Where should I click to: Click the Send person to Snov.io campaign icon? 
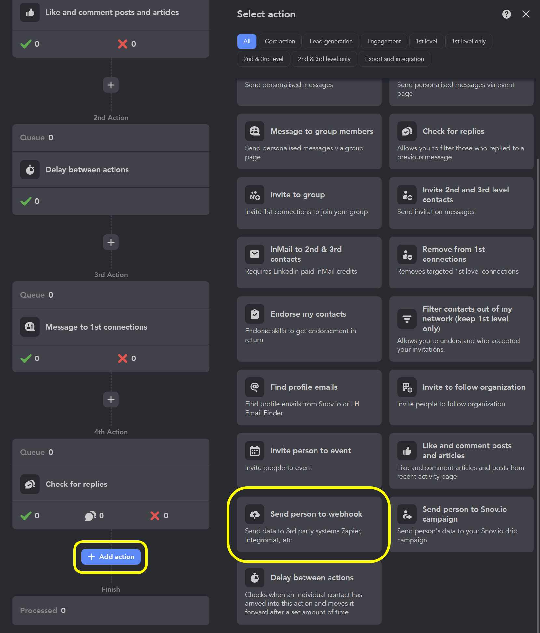pyautogui.click(x=407, y=514)
